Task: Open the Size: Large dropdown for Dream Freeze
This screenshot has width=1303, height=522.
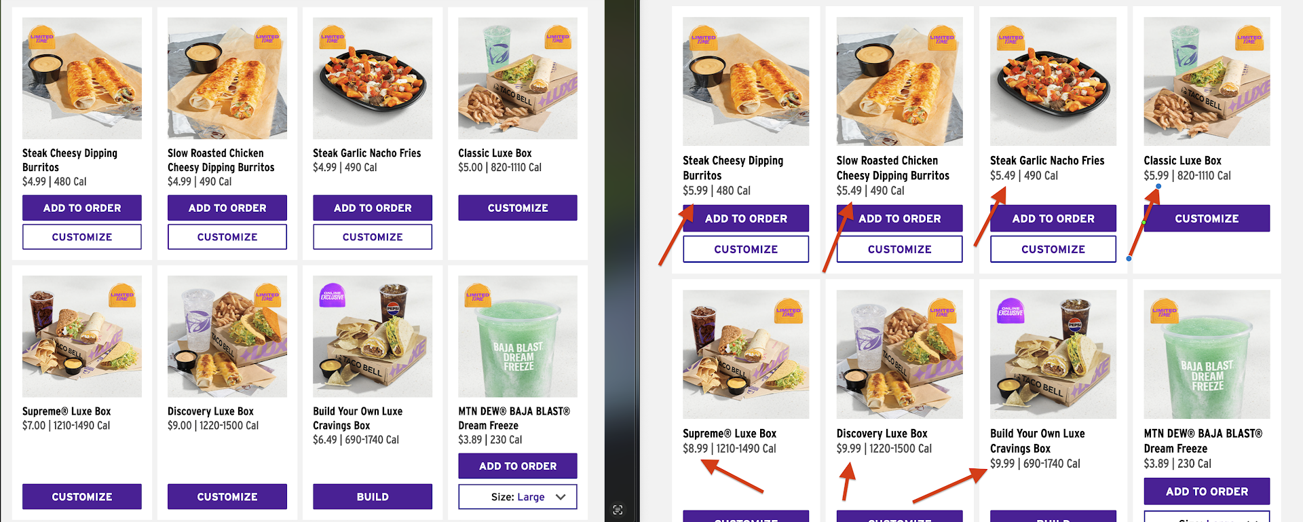Action: coord(518,497)
